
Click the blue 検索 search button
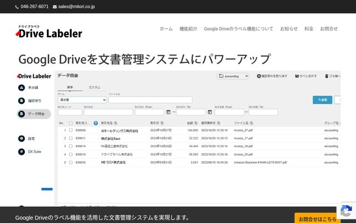(x=323, y=100)
